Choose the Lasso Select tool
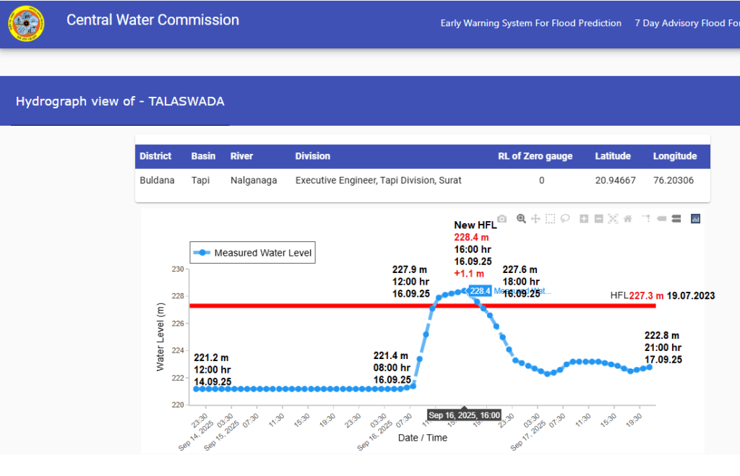Viewport: 740px width, 476px height. pos(565,219)
